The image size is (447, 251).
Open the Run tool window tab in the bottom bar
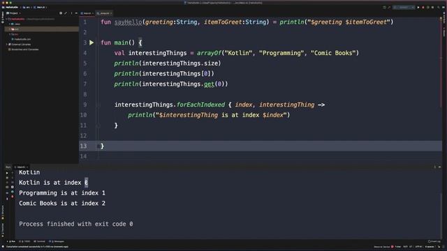coord(11,241)
